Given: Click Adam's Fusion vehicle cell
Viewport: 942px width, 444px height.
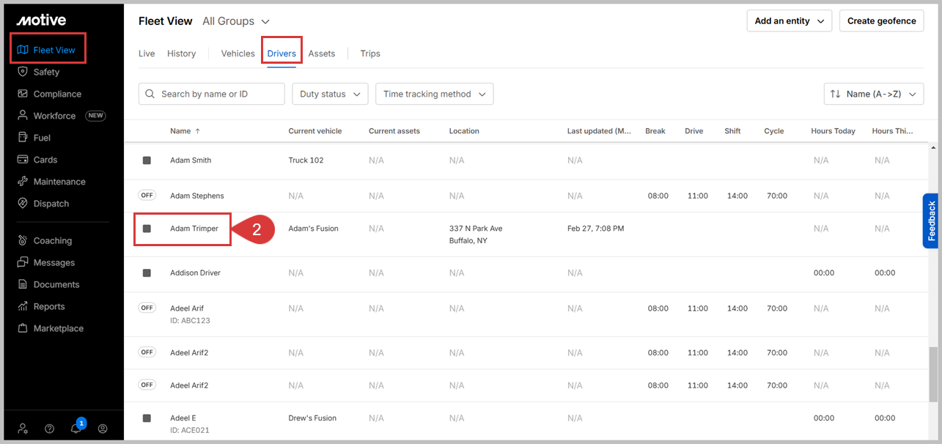Looking at the screenshot, I should point(314,229).
